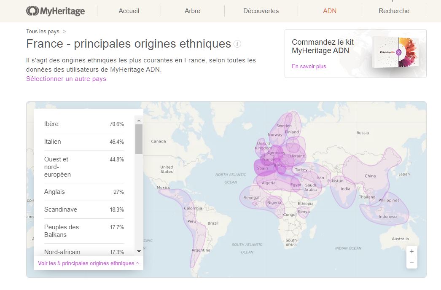
Task: Open the Découvertes menu
Action: click(261, 11)
